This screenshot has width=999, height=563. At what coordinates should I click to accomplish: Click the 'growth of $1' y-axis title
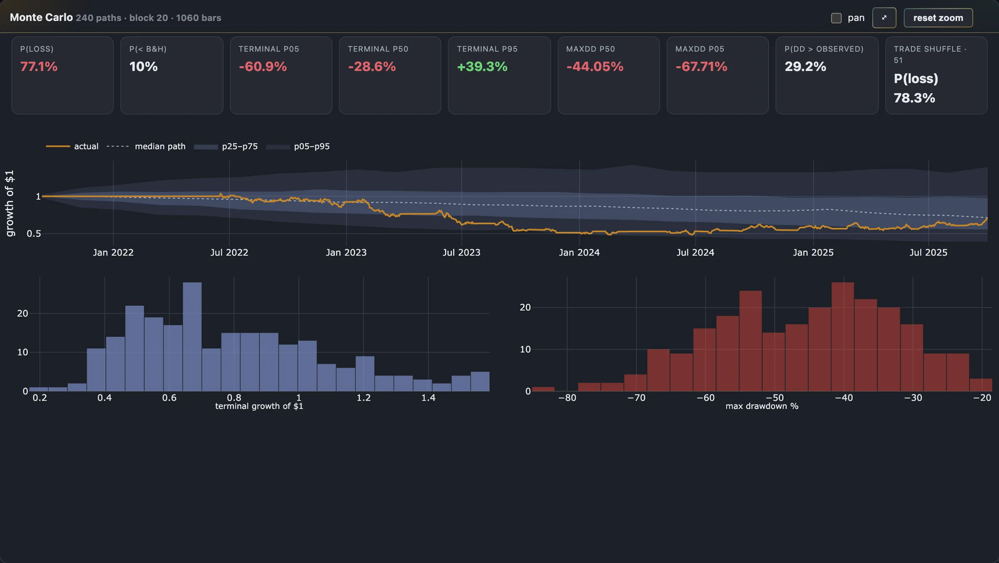coord(9,203)
